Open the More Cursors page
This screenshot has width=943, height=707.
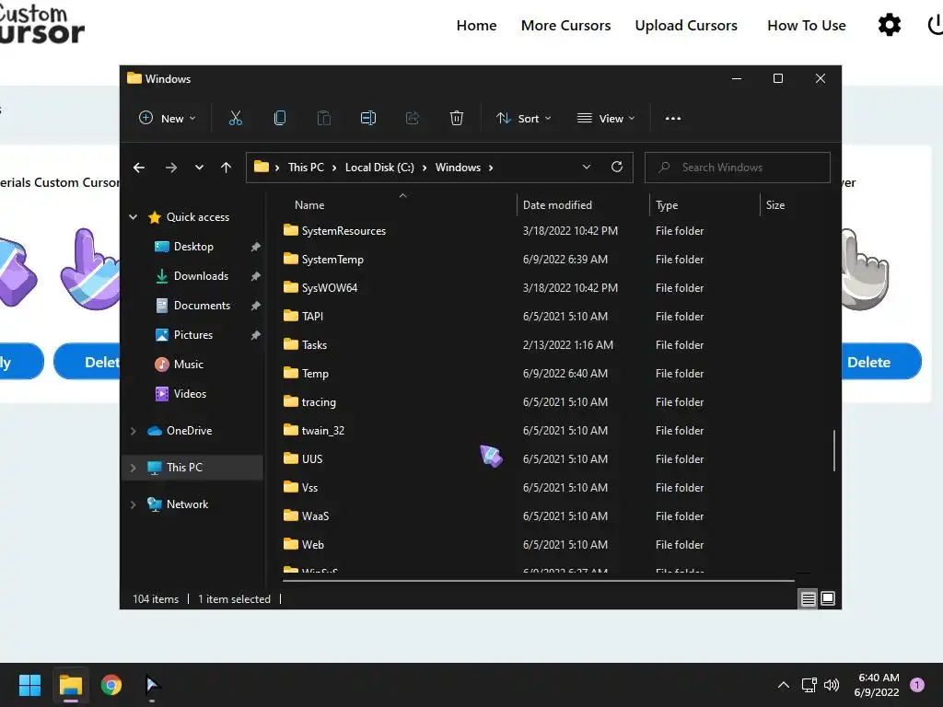point(566,25)
